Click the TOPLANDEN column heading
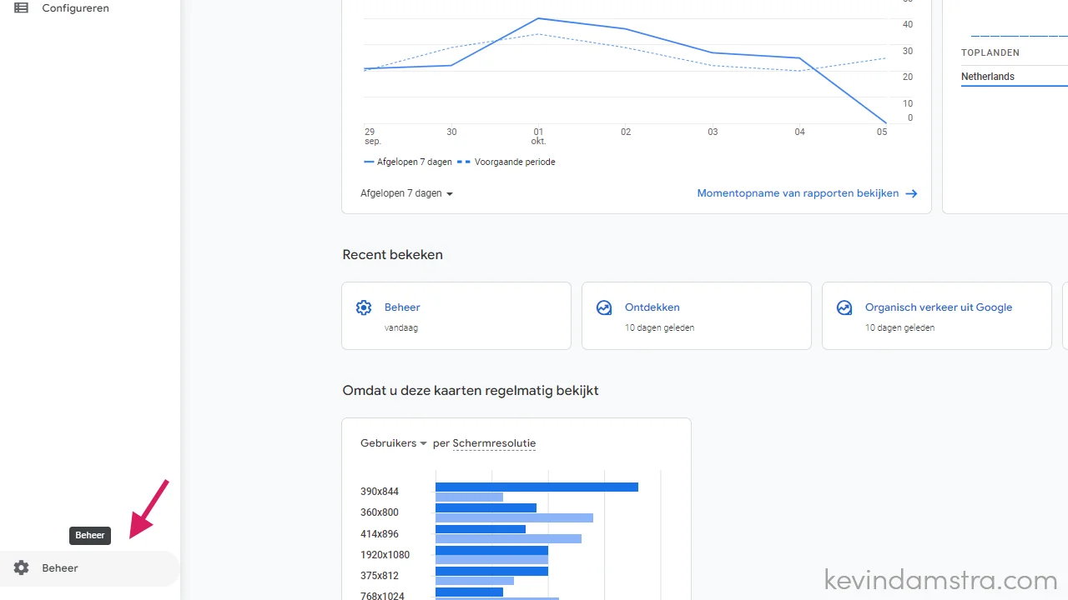Image resolution: width=1068 pixels, height=600 pixels. (990, 52)
